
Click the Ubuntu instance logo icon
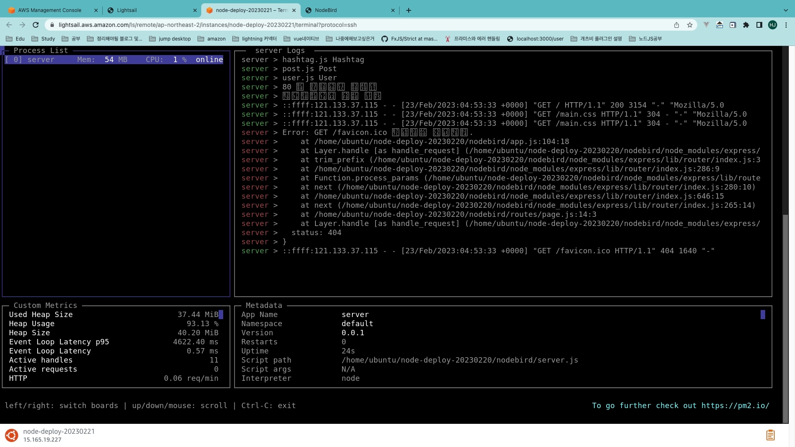[x=12, y=435]
